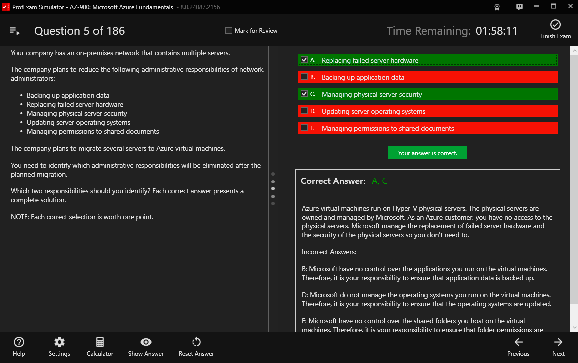Screen dimensions: 578x363
Task: Click bullet 'Replacing failed server hardware' in question
Action: coord(75,105)
